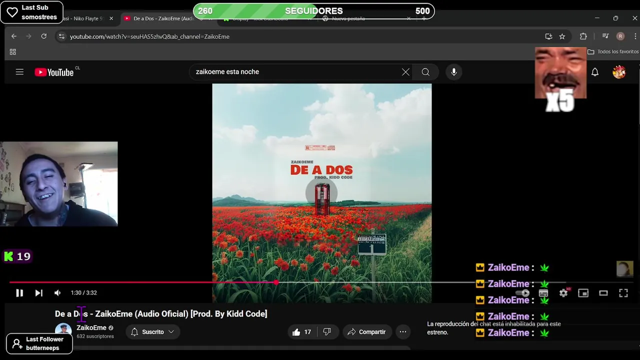
Task: Mute the video with the speaker icon
Action: click(57, 293)
